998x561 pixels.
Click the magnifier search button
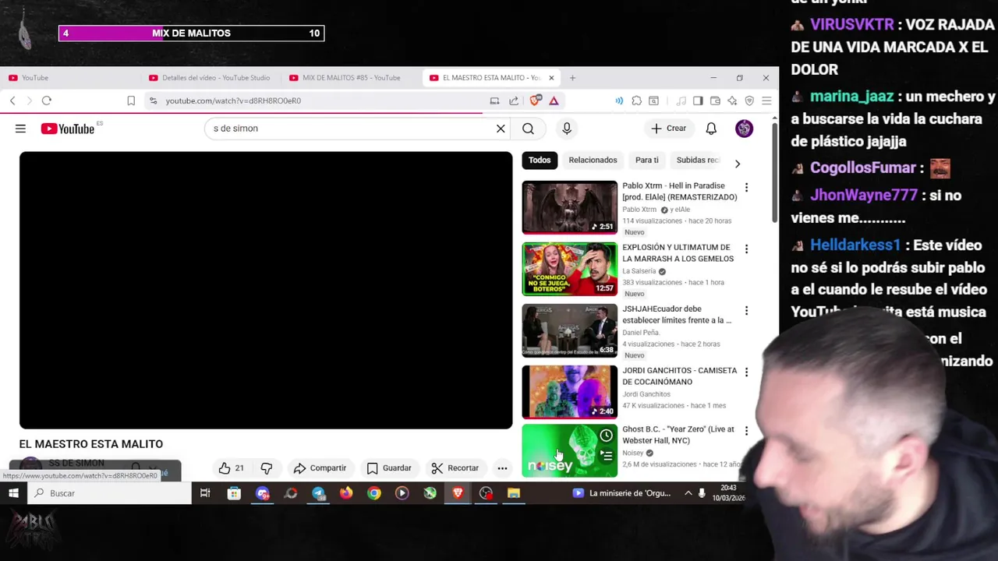528,129
